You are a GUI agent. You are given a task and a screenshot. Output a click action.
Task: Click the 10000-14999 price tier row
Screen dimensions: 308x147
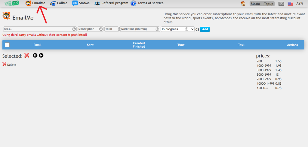coord(269,84)
